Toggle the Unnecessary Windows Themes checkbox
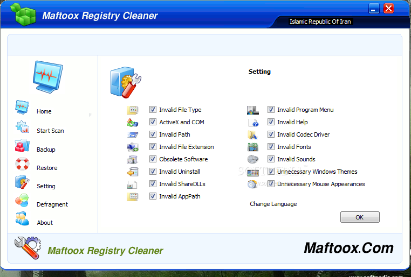Image resolution: width=411 pixels, height=277 pixels. point(271,172)
